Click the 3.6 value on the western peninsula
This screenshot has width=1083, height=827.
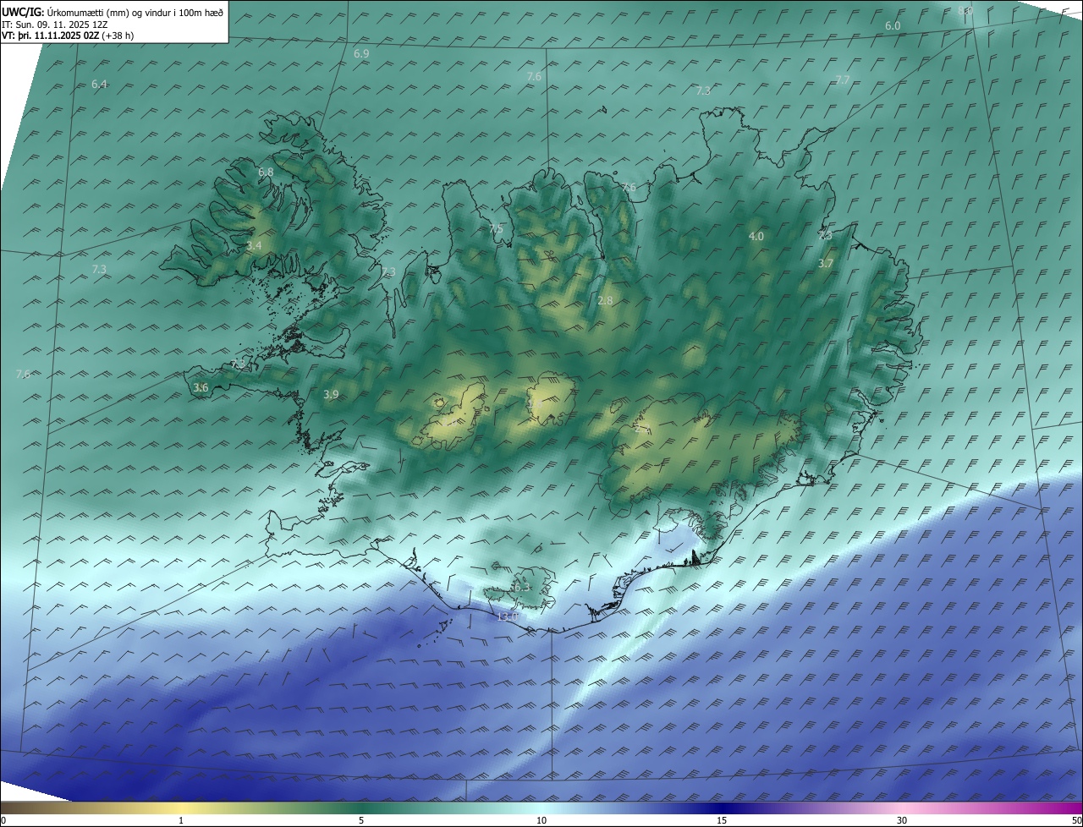tap(201, 387)
